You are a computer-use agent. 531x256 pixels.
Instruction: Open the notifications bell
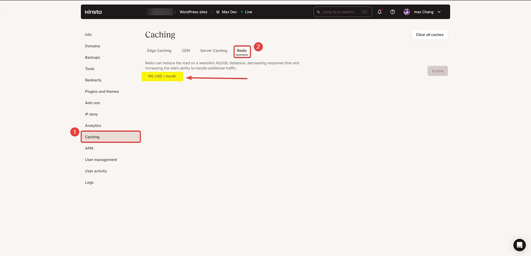click(380, 12)
